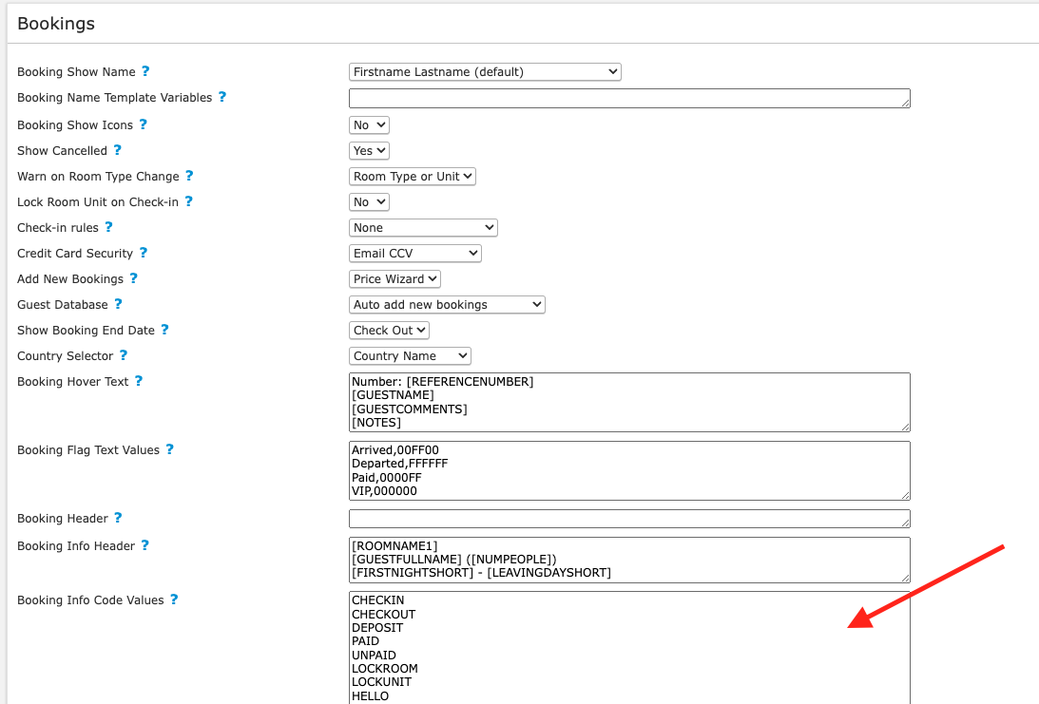Open help for Check-in rules
The width and height of the screenshot is (1039, 704).
(108, 227)
